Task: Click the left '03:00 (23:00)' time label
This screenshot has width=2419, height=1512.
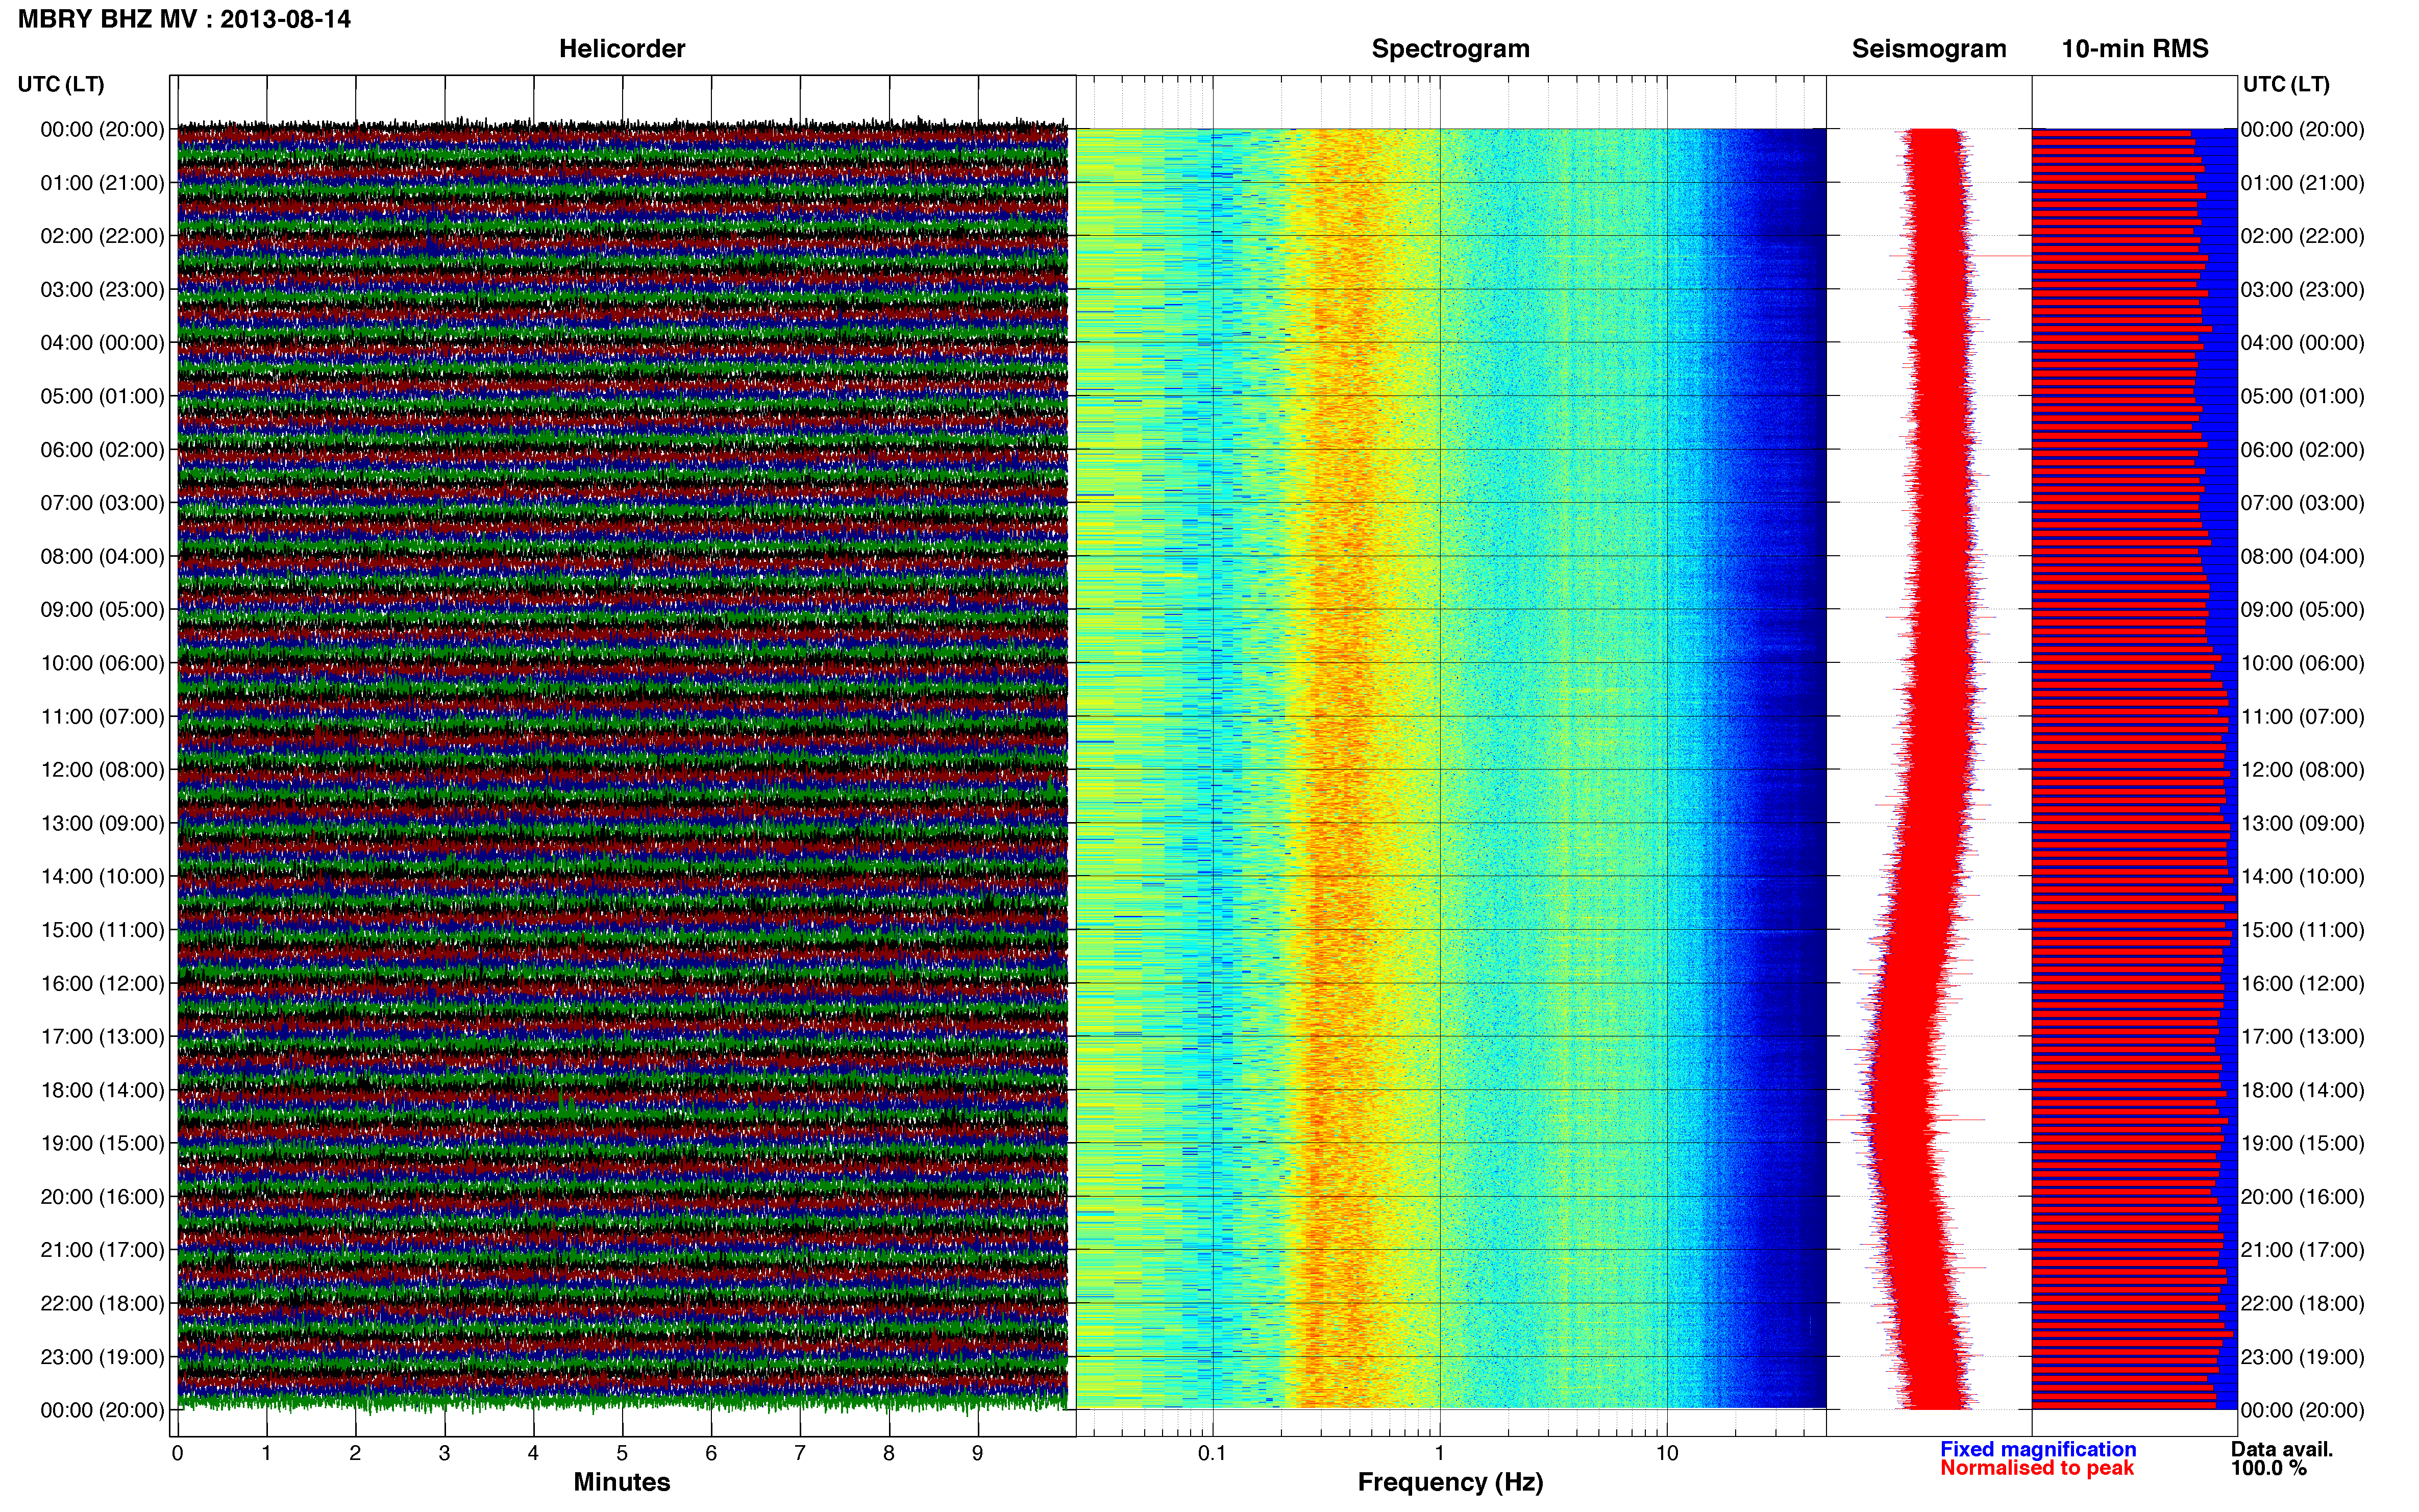Action: point(102,290)
